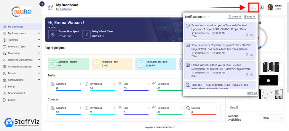289x131 pixels.
Task: Click Tasks Assigned count 12
Action: click(x=57, y=88)
